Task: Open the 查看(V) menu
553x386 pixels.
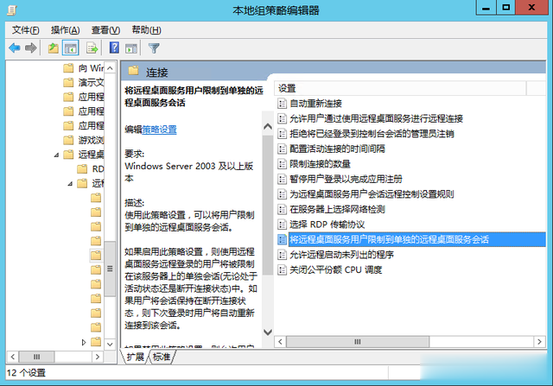Action: click(x=105, y=30)
